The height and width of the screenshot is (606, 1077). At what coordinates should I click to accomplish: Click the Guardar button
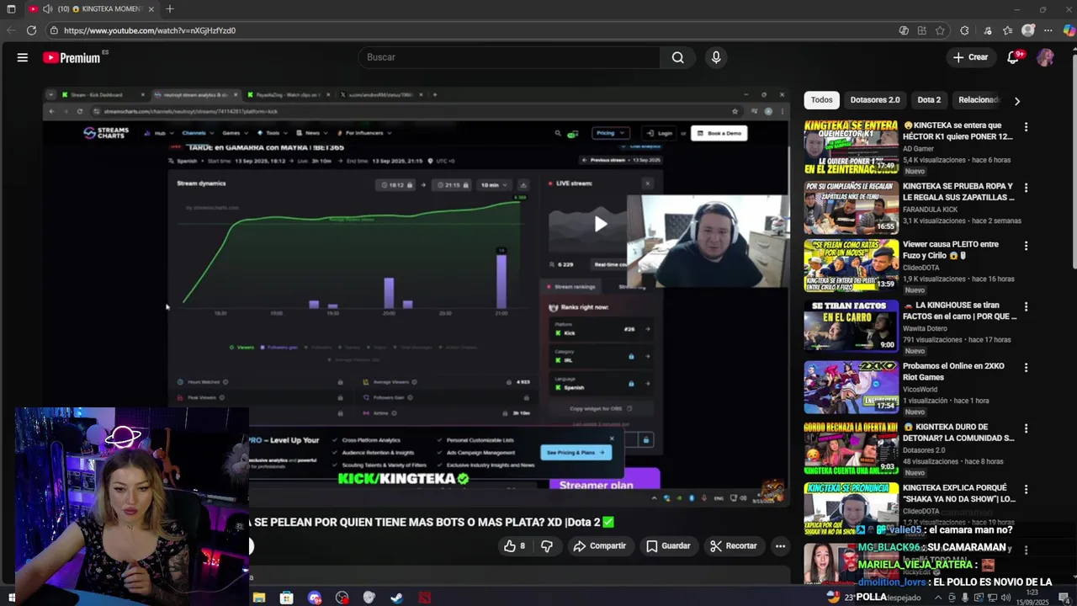coord(668,546)
